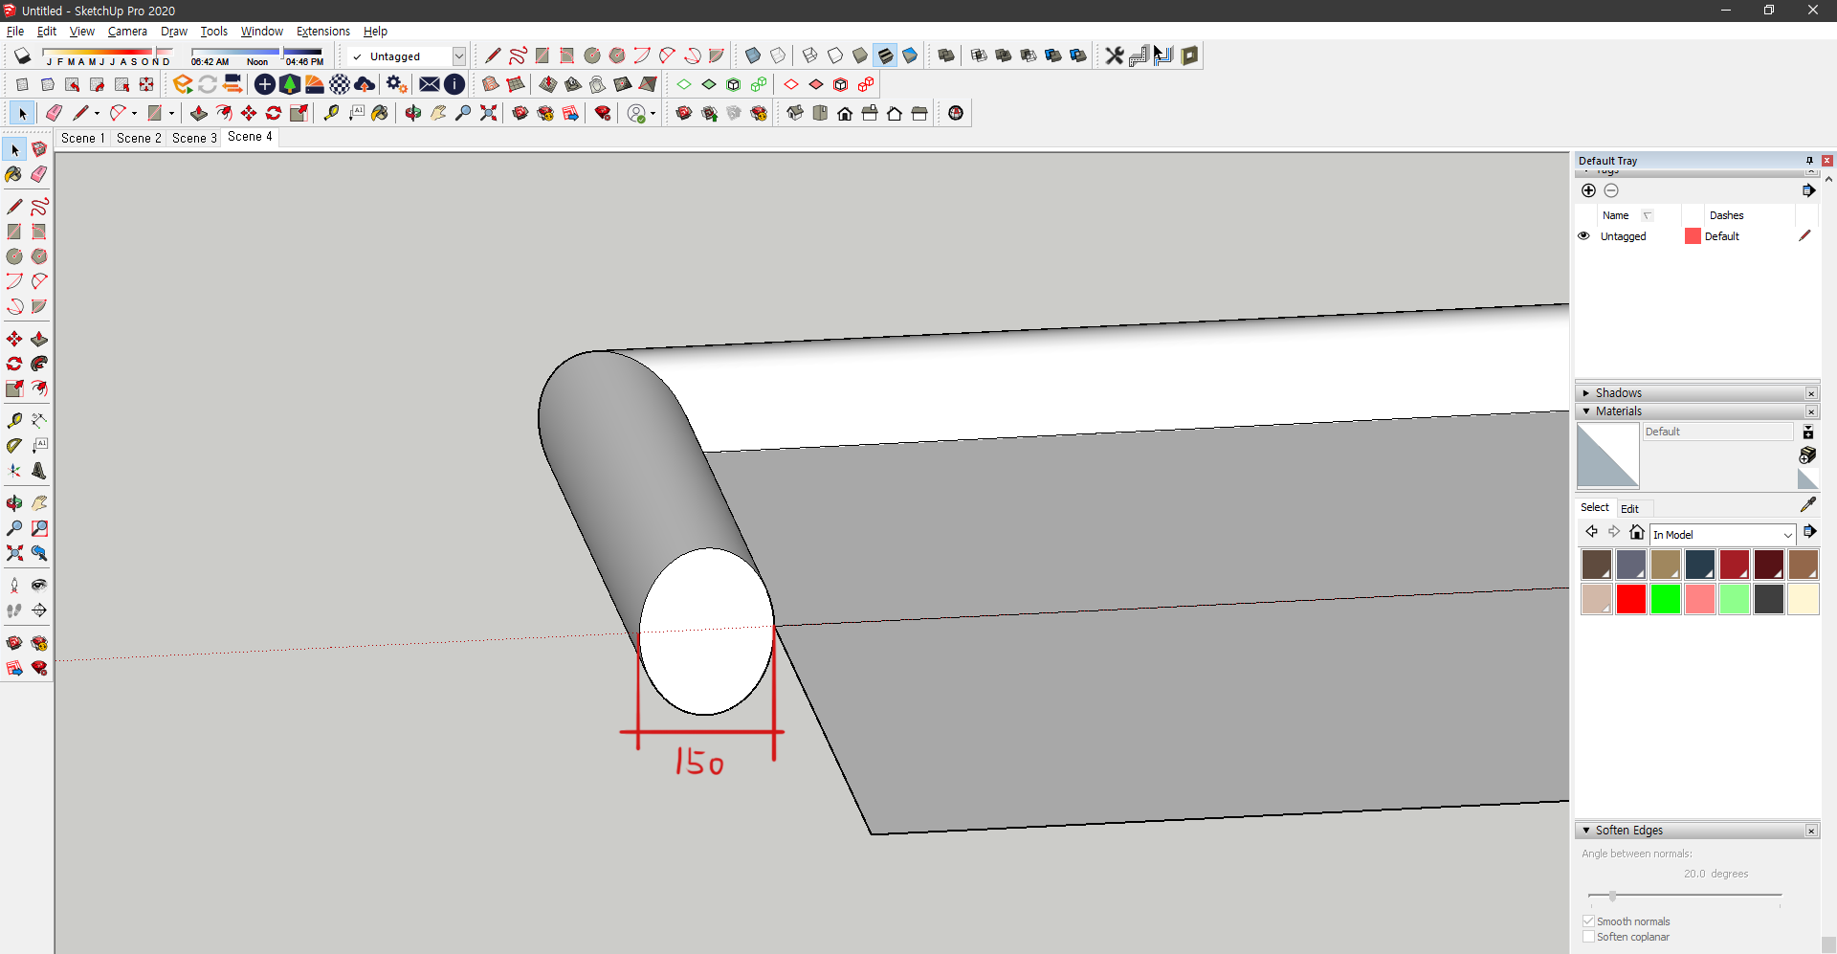Open the In Model materials library dropdown

coord(1787,535)
